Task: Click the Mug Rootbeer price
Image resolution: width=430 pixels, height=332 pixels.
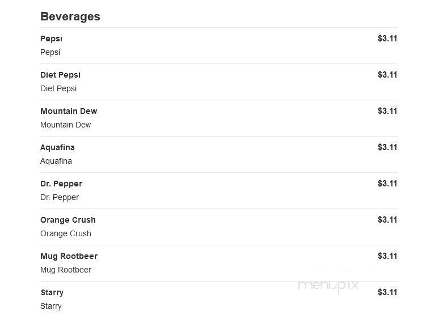Action: tap(387, 256)
